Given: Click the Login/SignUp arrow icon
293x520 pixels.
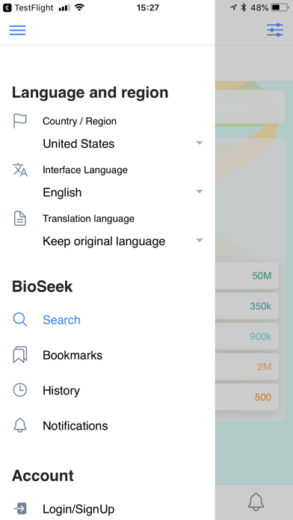Looking at the screenshot, I should pyautogui.click(x=20, y=508).
